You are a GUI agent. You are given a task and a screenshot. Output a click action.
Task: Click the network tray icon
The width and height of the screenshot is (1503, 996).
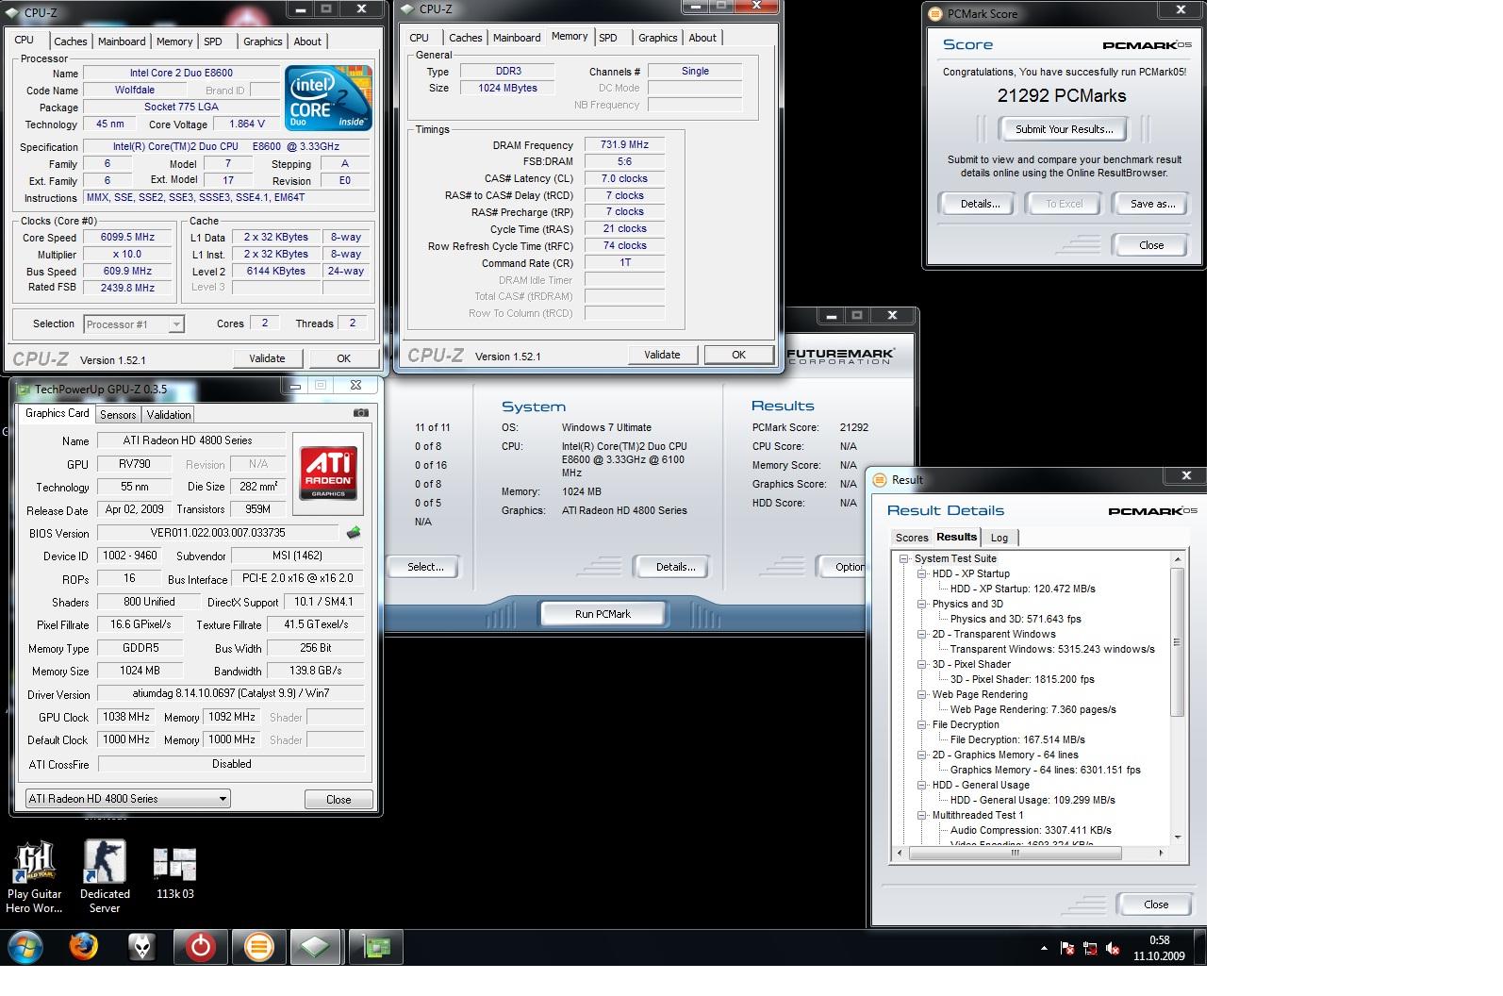[1090, 949]
